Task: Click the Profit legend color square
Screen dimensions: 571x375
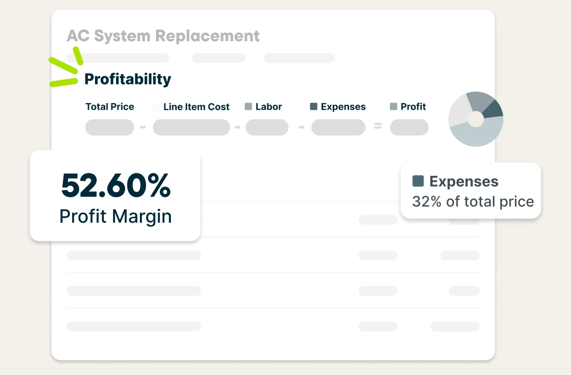Action: point(394,107)
